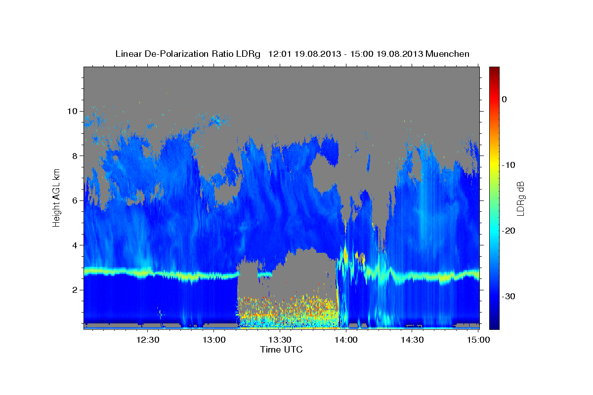Click the 'Muenchen' location text in title
Screen dimensions: 593x395
click(x=448, y=54)
